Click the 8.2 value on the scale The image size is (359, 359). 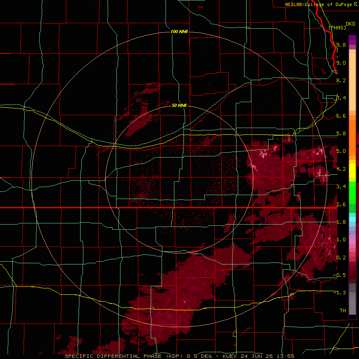pos(341,80)
